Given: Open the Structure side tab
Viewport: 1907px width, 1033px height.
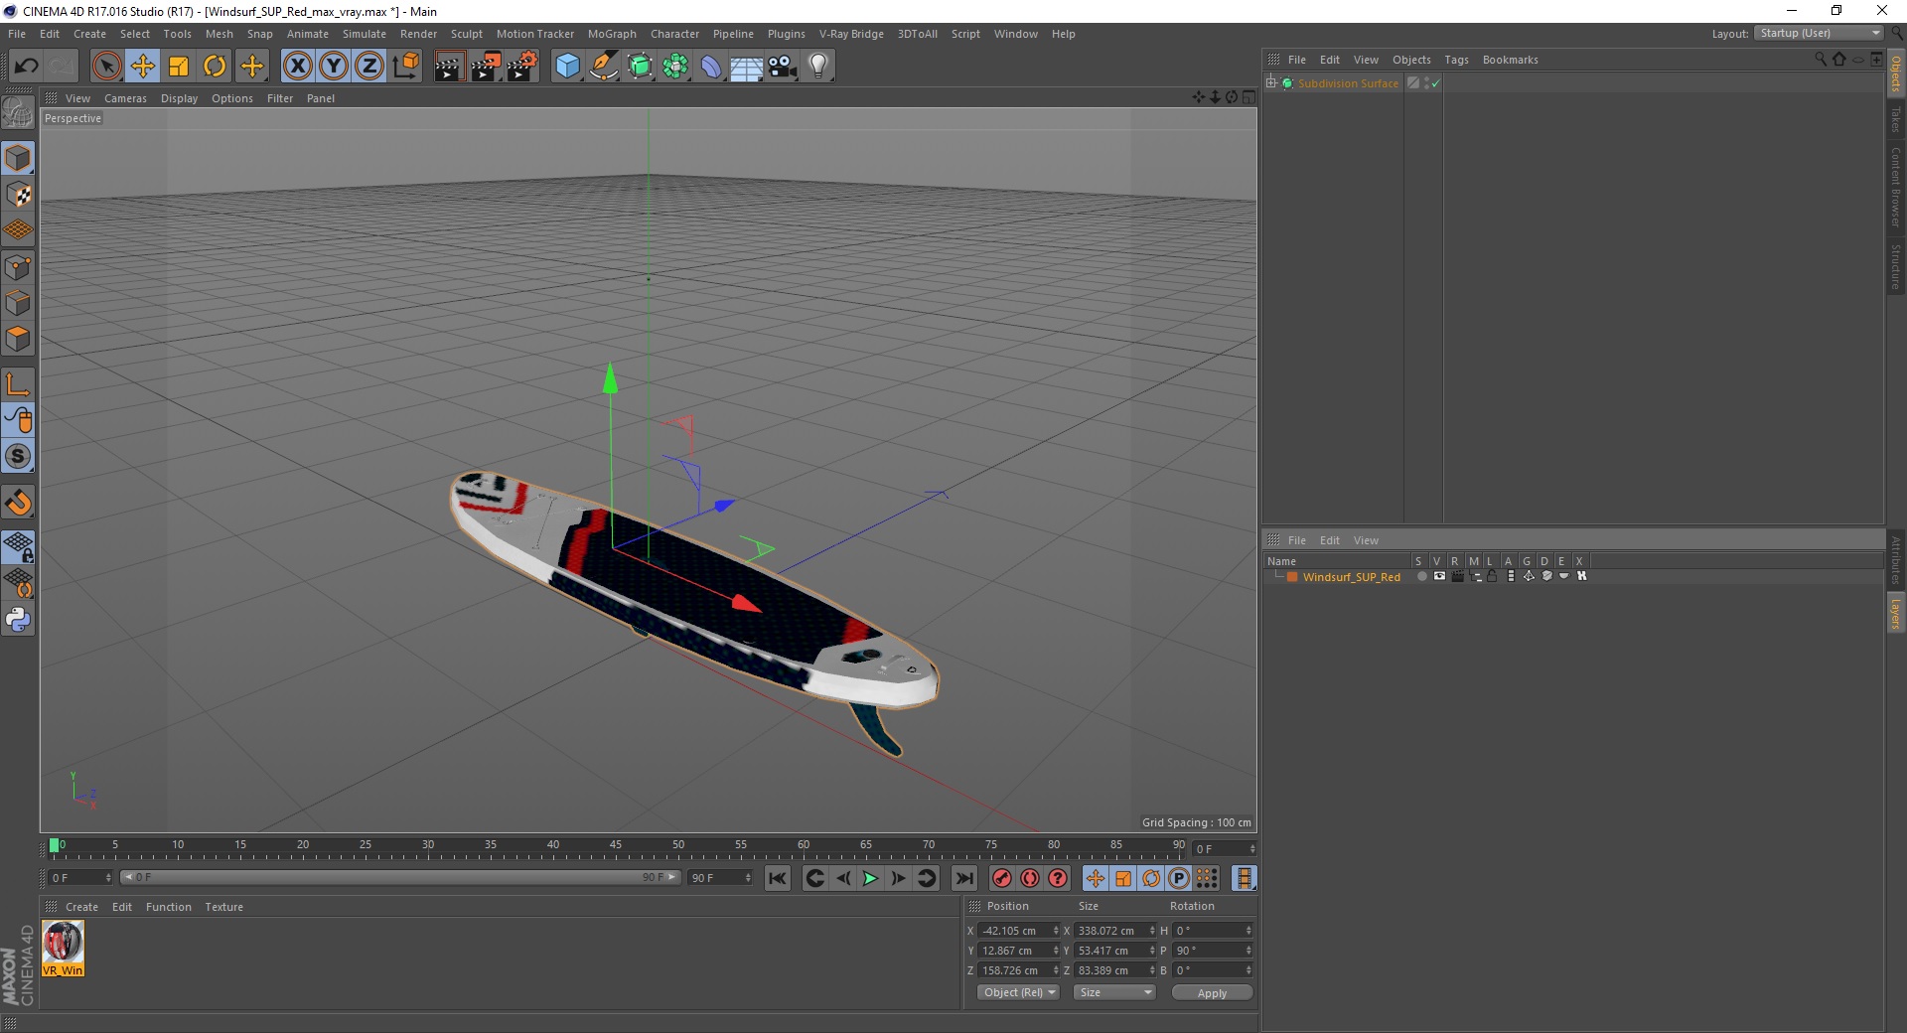Looking at the screenshot, I should click(1896, 266).
